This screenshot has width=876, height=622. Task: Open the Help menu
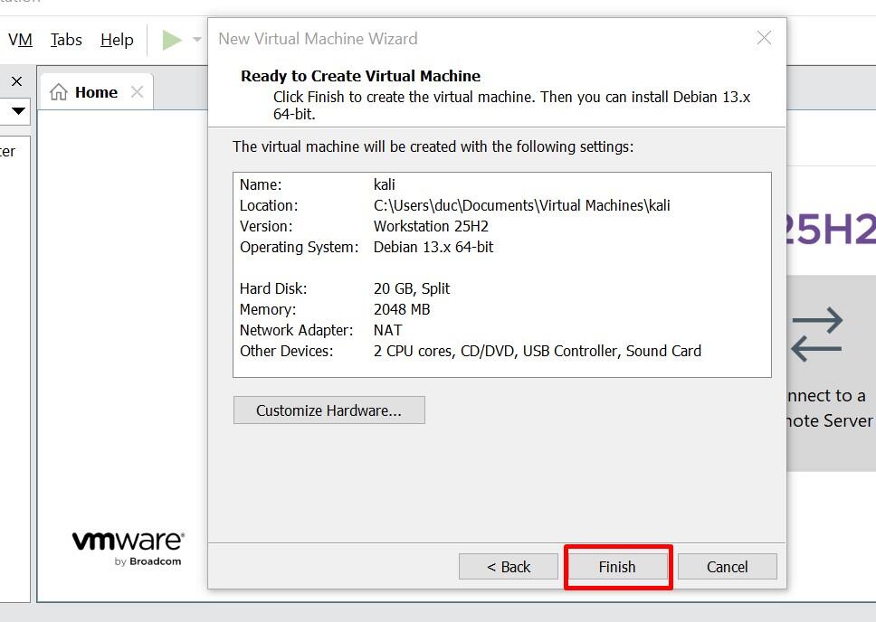pos(117,40)
